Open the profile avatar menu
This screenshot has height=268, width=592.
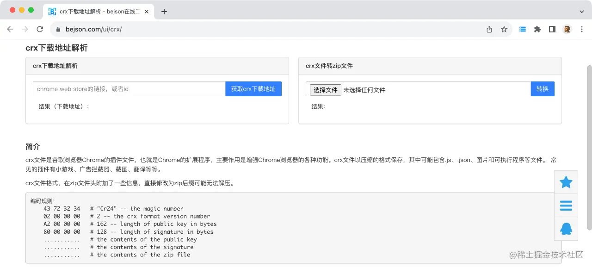click(x=567, y=29)
